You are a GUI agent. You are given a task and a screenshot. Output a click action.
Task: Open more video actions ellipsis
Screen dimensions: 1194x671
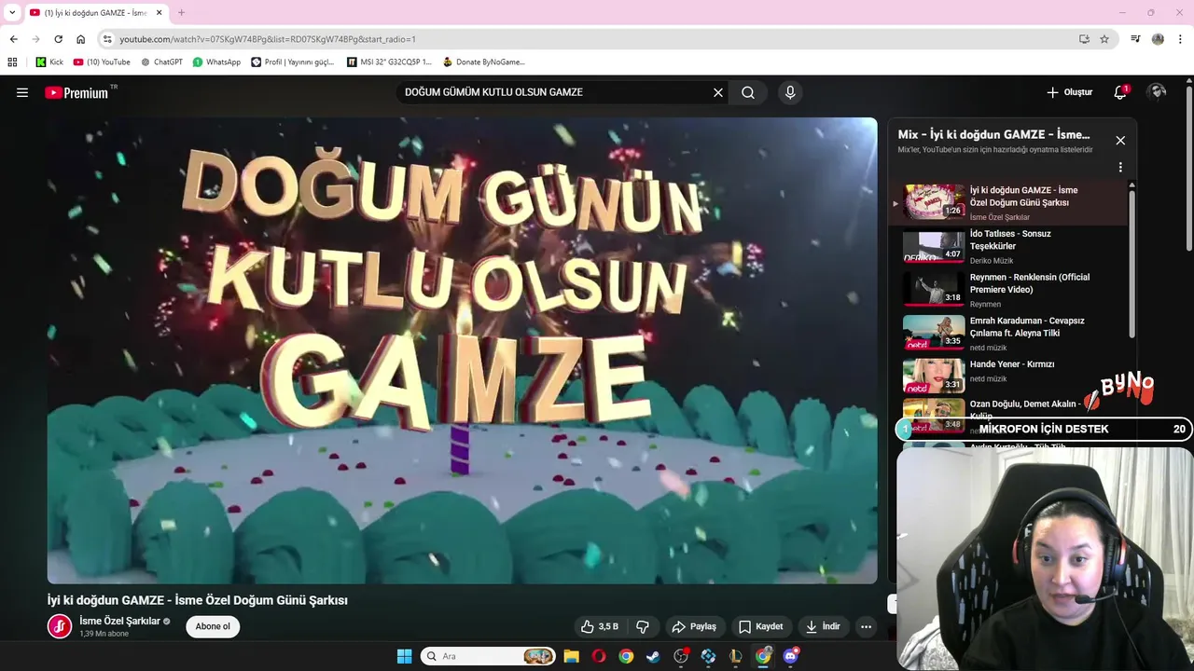(x=866, y=626)
